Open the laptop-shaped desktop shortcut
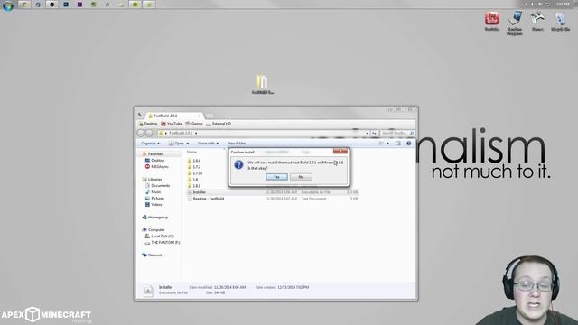This screenshot has width=578, height=325. pyautogui.click(x=515, y=23)
